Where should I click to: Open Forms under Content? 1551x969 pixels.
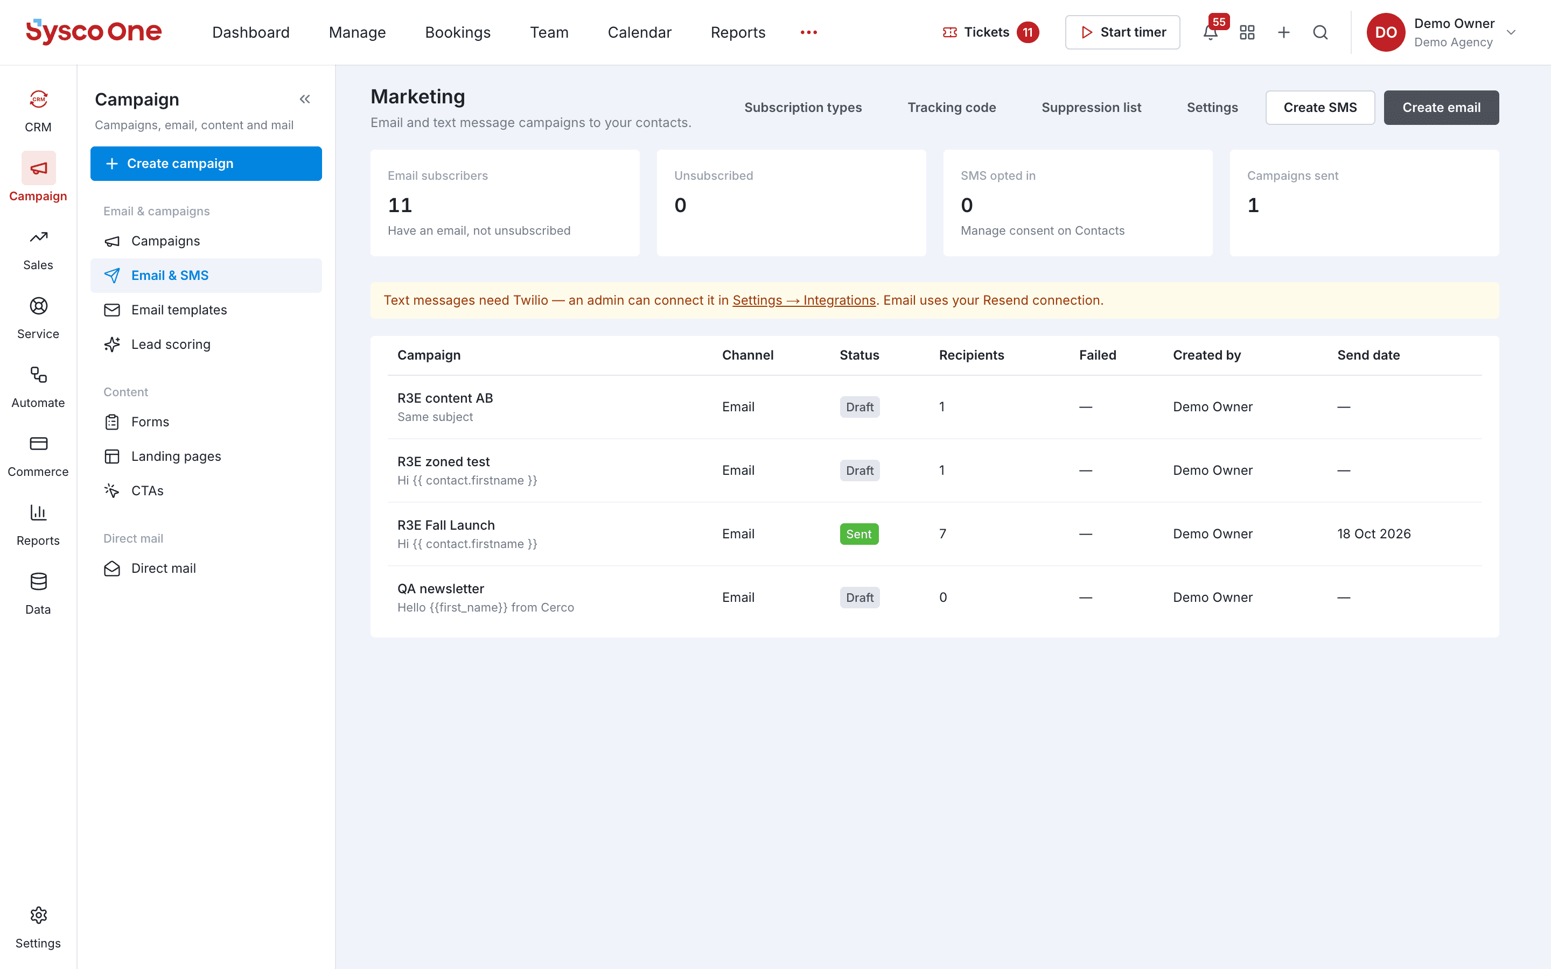tap(206, 422)
